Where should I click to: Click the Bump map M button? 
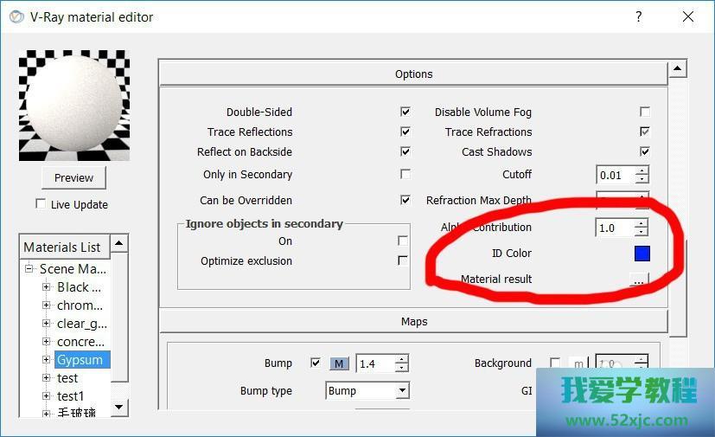pyautogui.click(x=339, y=363)
